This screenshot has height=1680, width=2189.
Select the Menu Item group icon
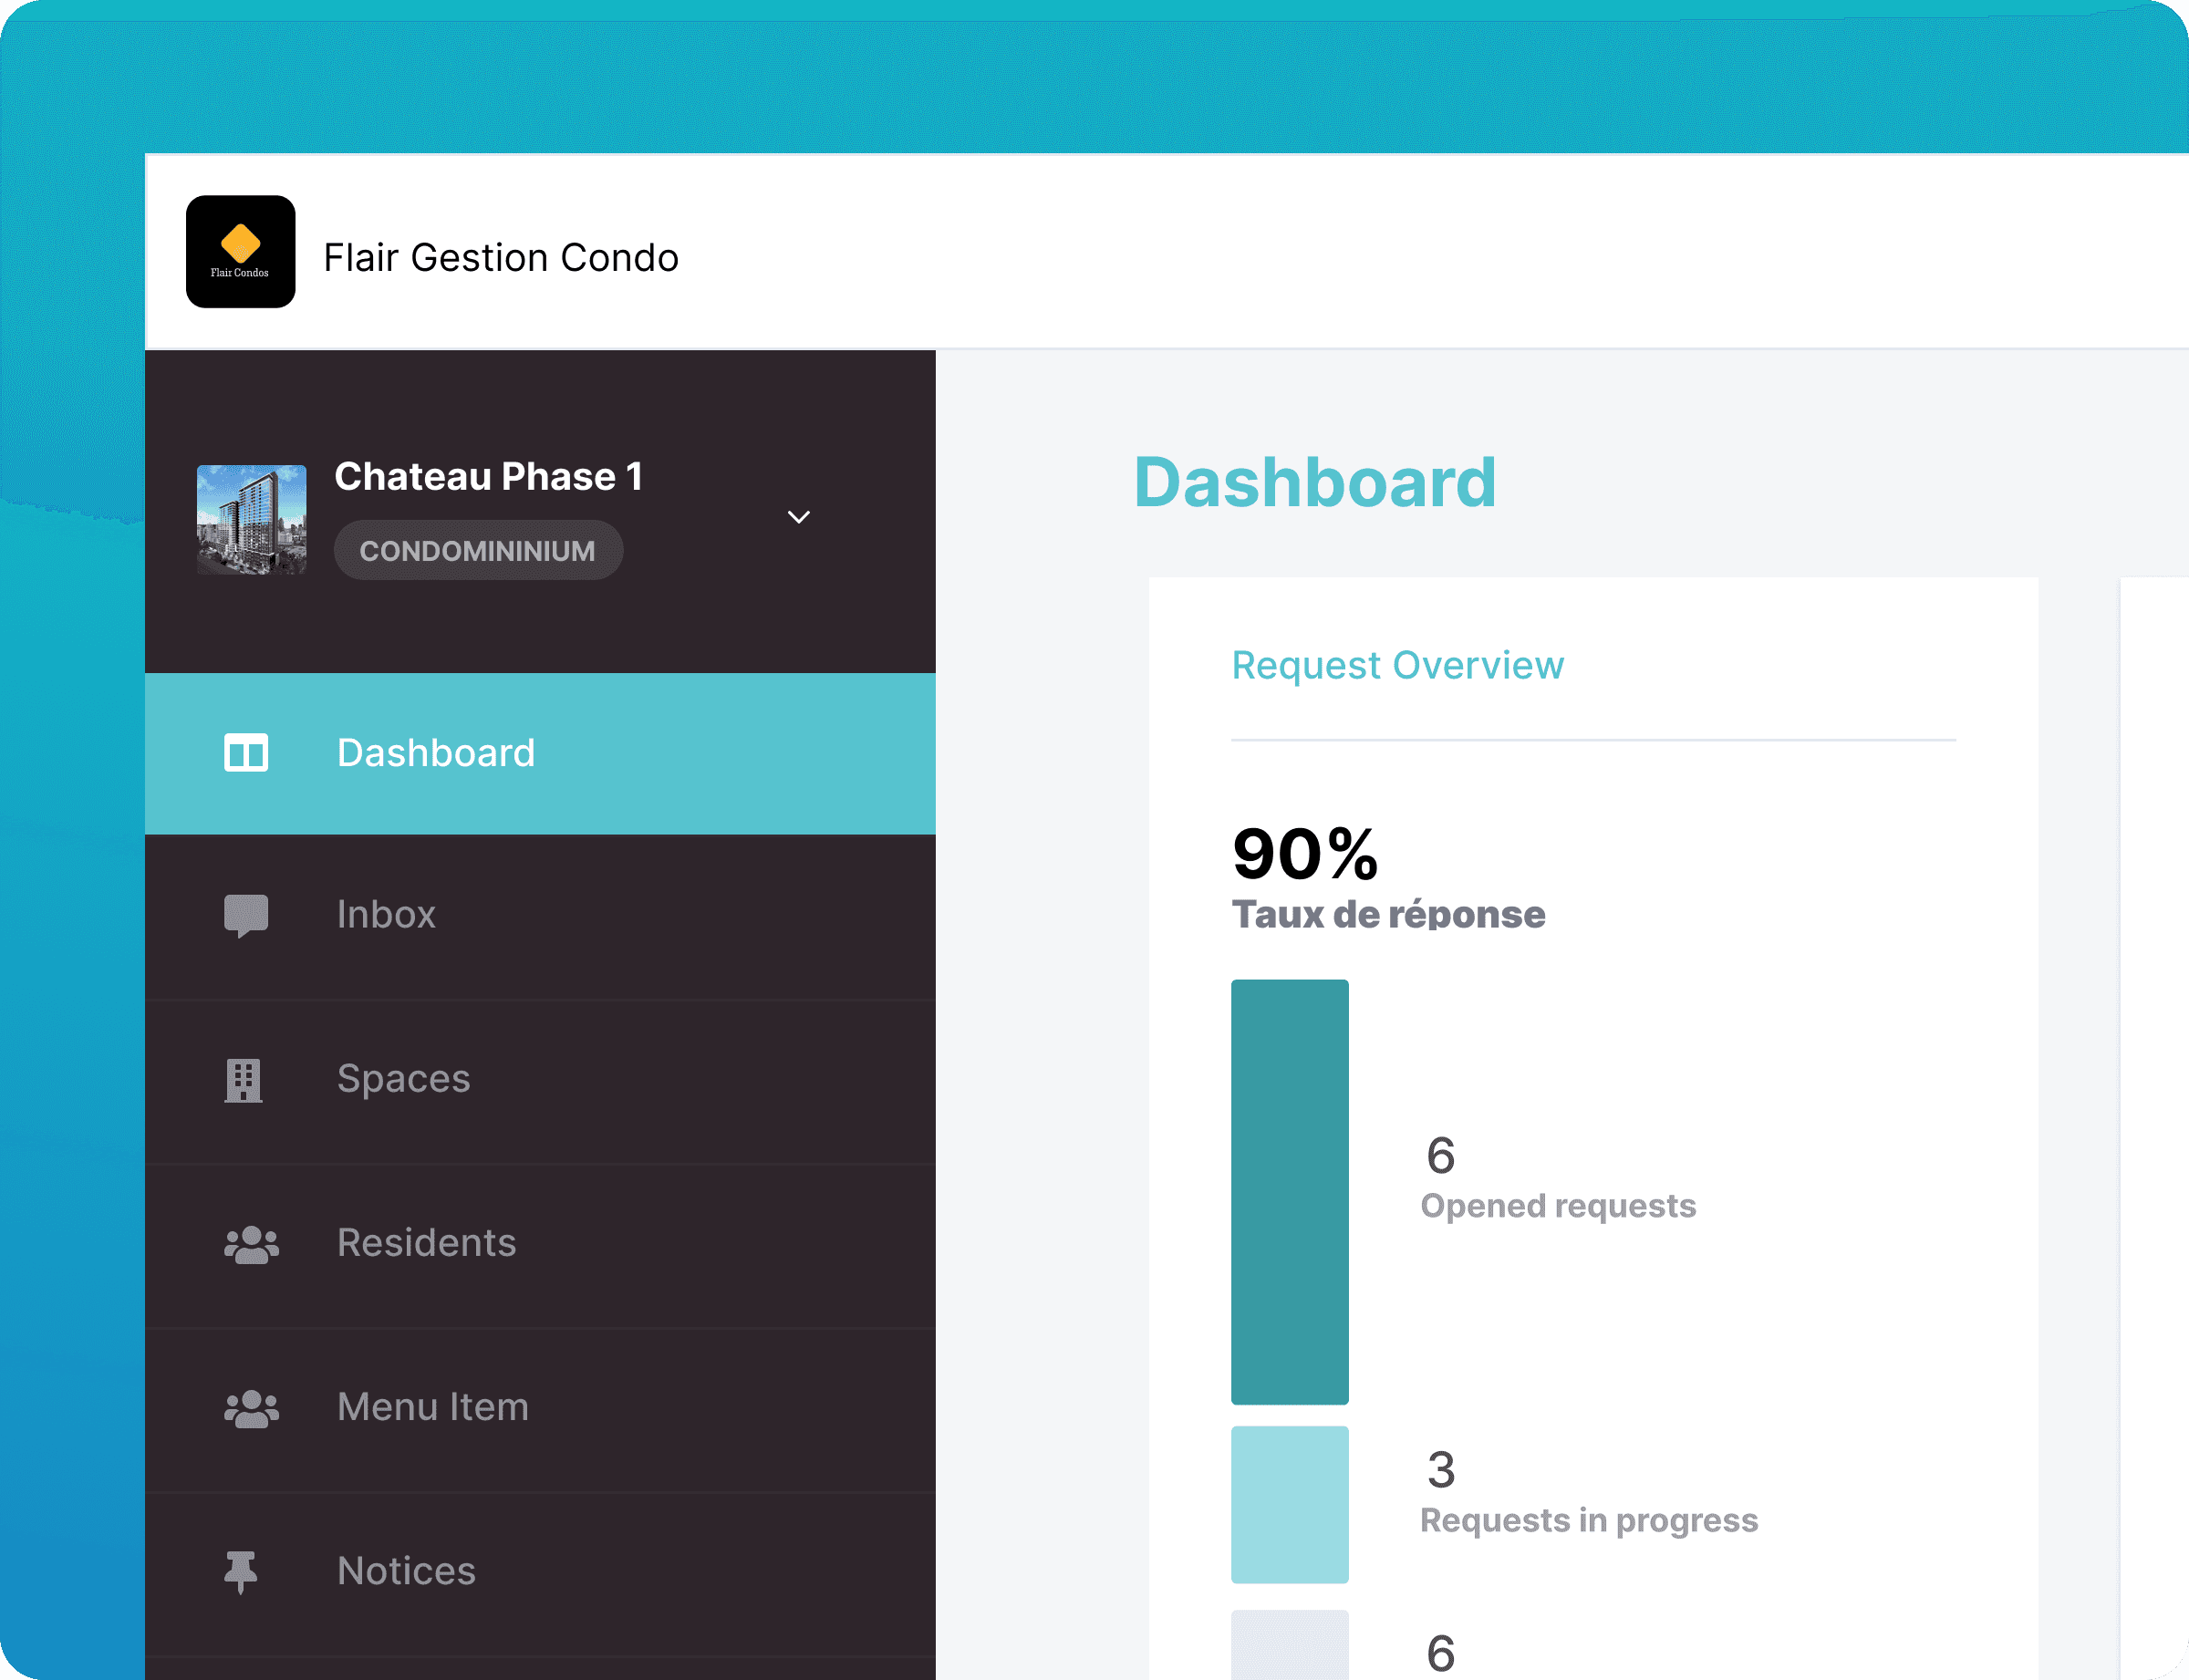tap(249, 1407)
